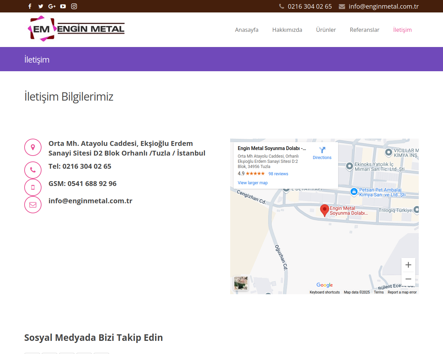
Task: Click the Map data ©2025 text
Action: (x=357, y=292)
